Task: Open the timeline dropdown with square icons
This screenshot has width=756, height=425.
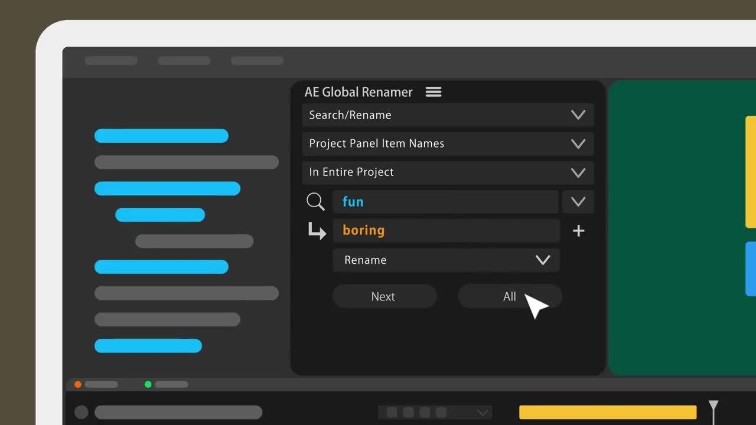Action: 482,412
